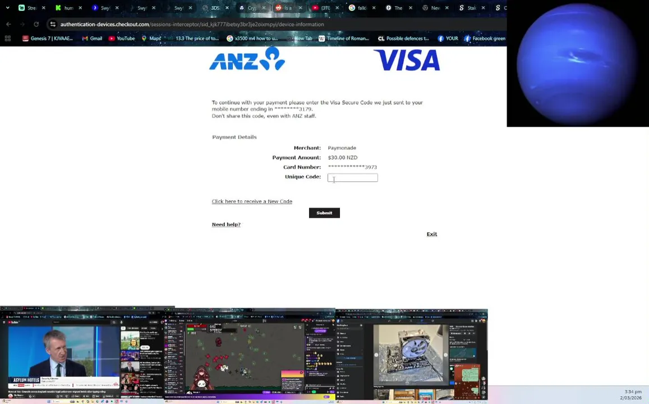
Task: Open the taskbar clock showing 3:34 pm
Action: pyautogui.click(x=631, y=394)
